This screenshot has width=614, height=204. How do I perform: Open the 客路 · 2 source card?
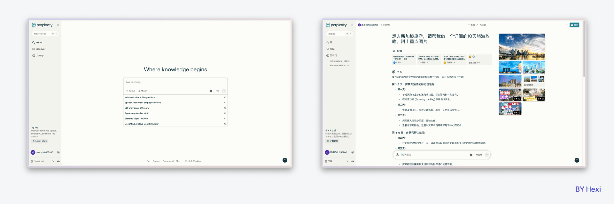(429, 60)
